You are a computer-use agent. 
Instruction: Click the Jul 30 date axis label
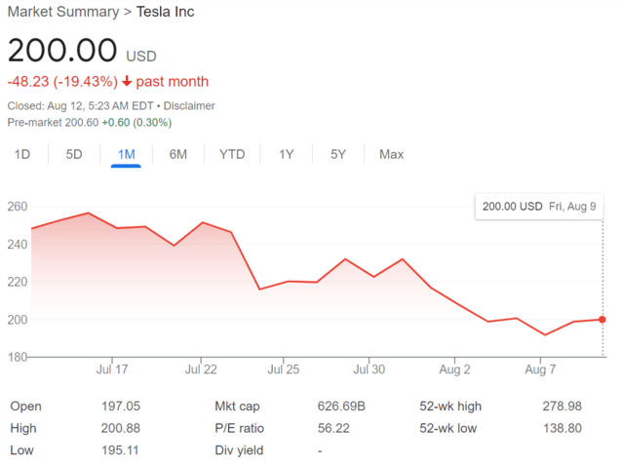[x=369, y=369]
